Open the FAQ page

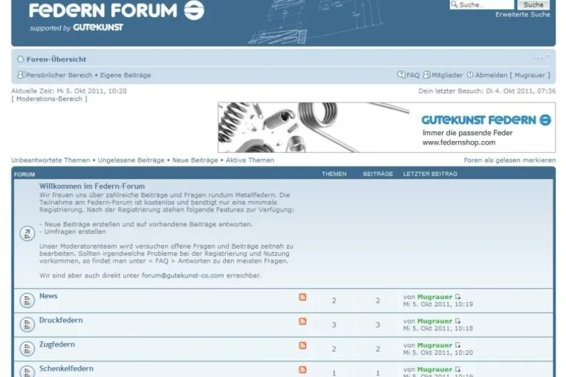tap(412, 75)
